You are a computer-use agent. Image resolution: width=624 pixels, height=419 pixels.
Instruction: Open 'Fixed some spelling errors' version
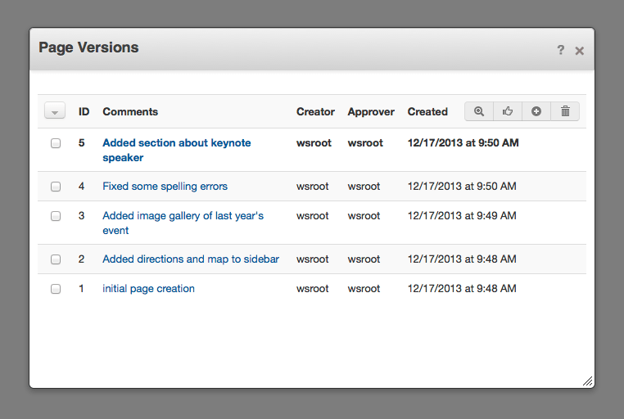click(x=165, y=187)
